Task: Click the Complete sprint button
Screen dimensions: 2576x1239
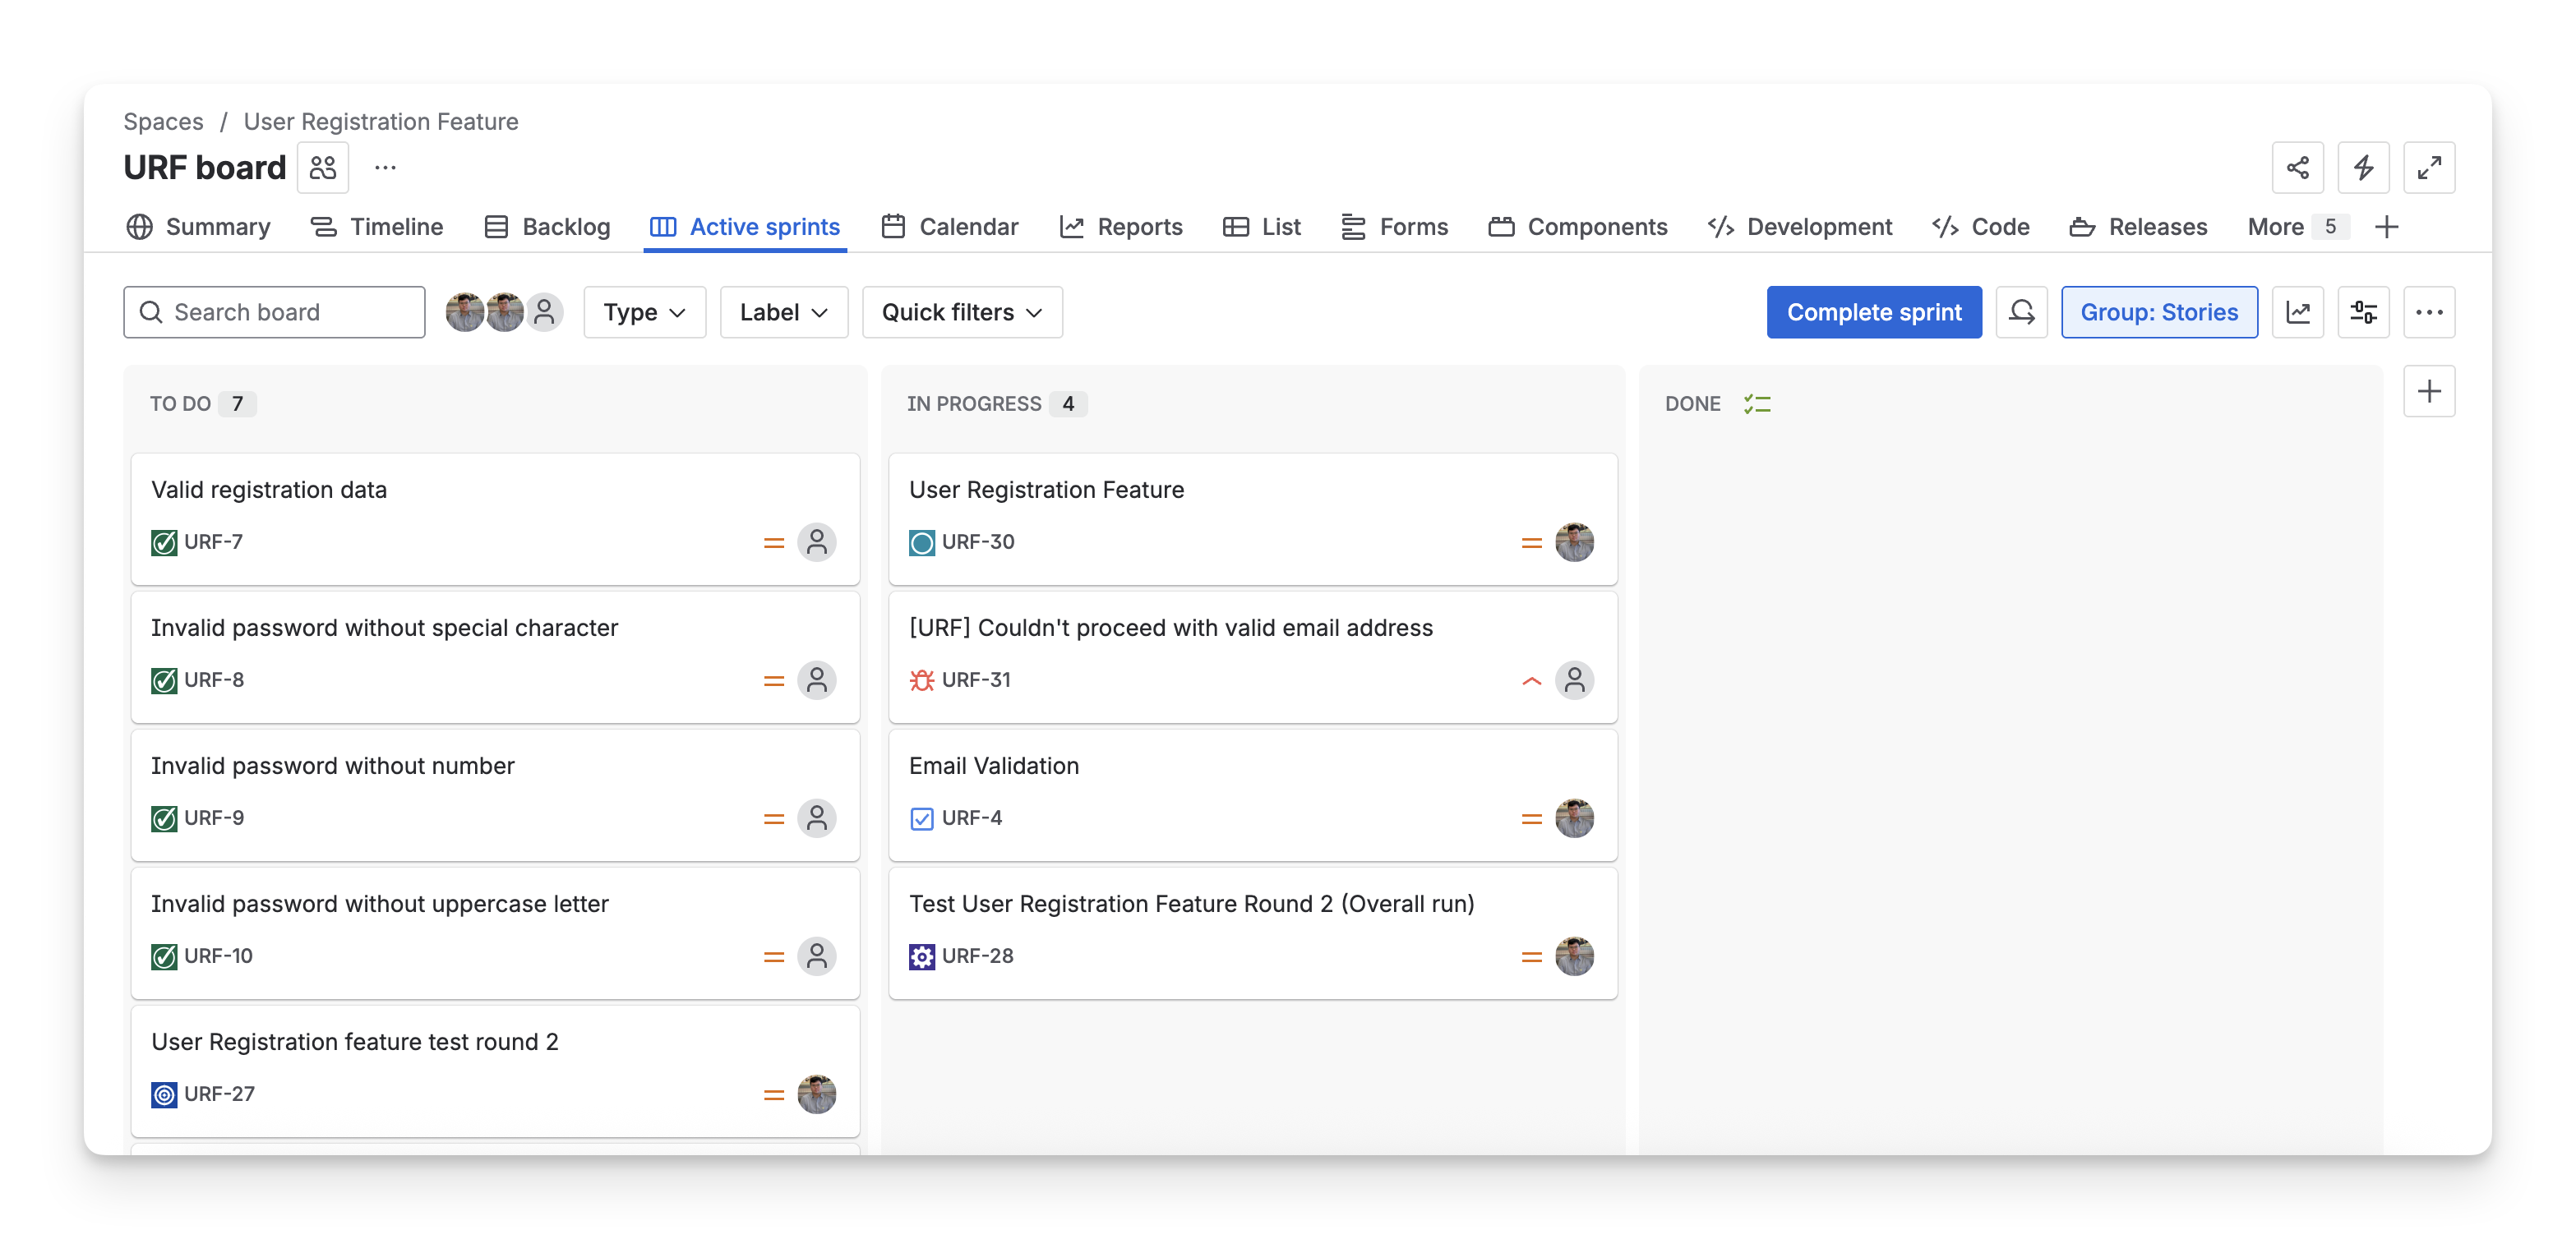Action: [x=1873, y=313]
